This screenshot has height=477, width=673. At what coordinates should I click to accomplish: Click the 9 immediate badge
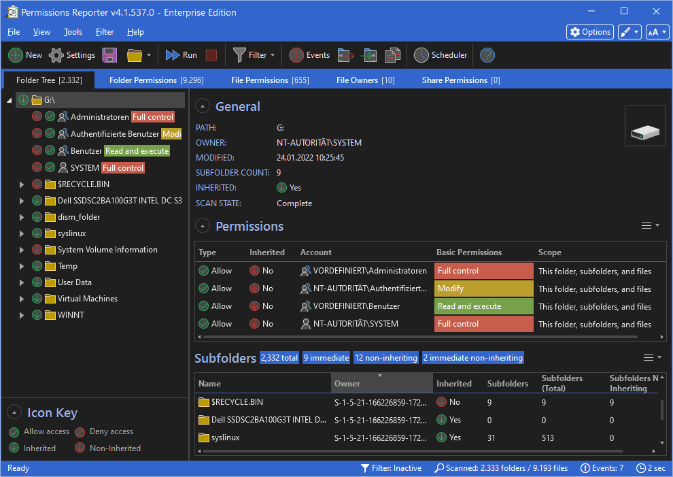(326, 357)
